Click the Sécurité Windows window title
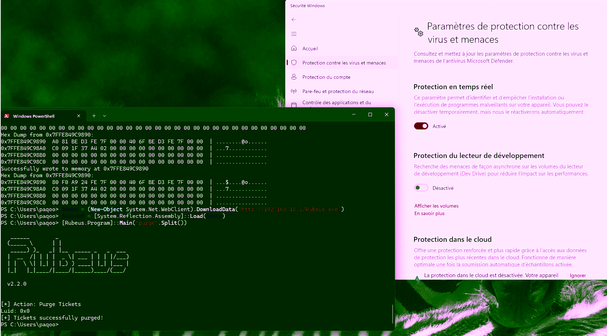The image size is (607, 336). 307,6
